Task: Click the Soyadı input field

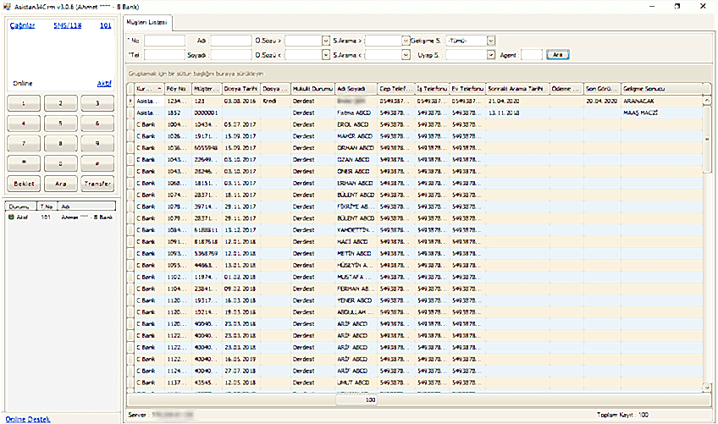Action: coord(231,54)
